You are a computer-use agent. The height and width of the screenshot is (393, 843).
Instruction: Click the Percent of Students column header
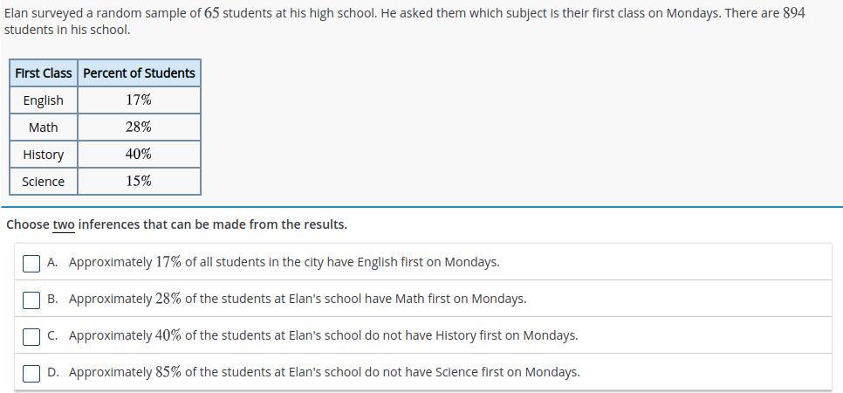pos(140,72)
